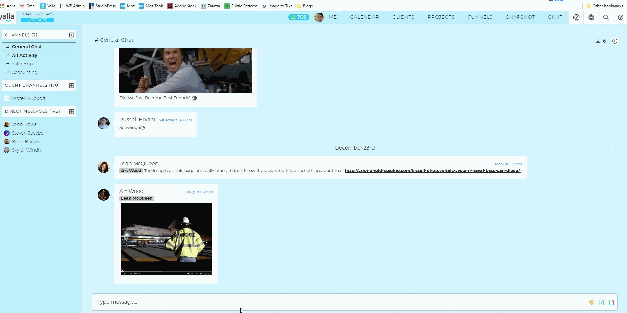
Task: Click the Art Wood mention tag
Action: (131, 171)
